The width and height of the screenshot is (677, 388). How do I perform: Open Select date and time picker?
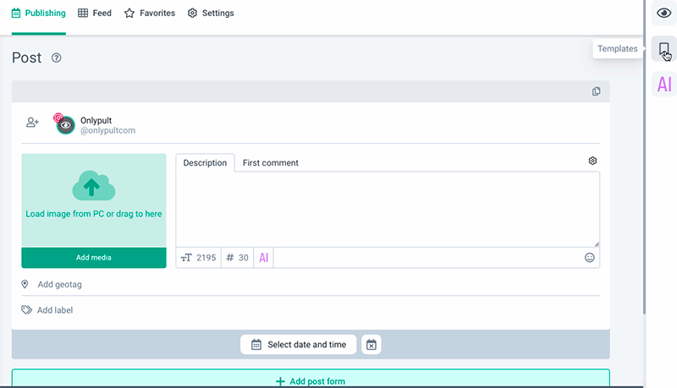299,345
